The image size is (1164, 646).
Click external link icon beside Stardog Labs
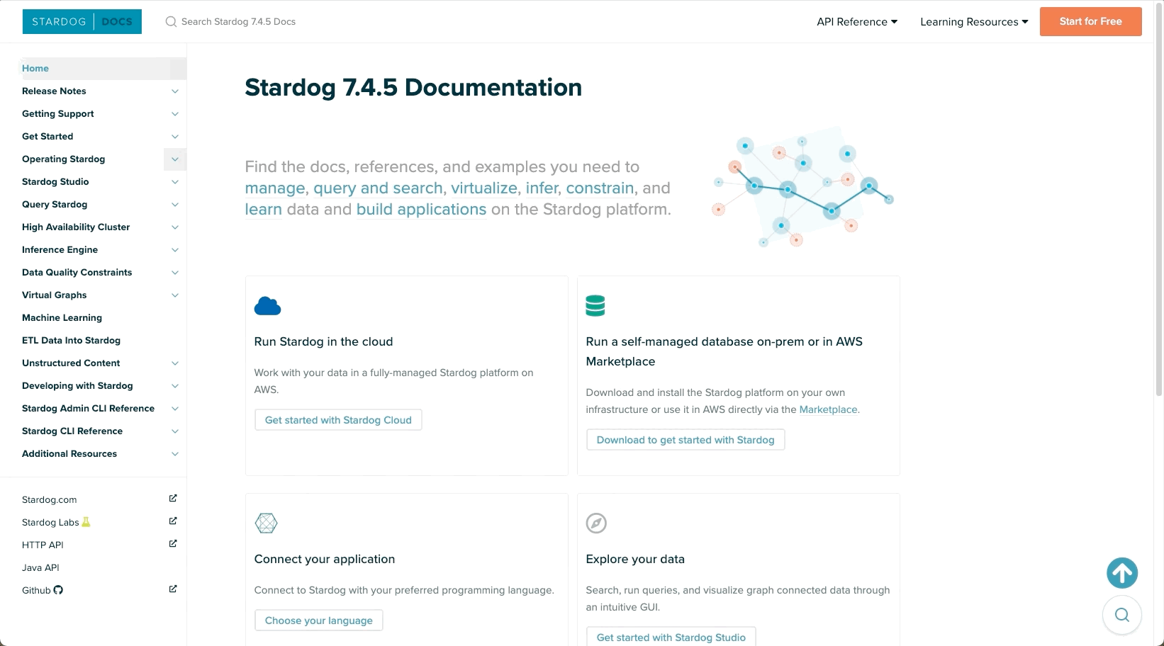click(x=173, y=521)
